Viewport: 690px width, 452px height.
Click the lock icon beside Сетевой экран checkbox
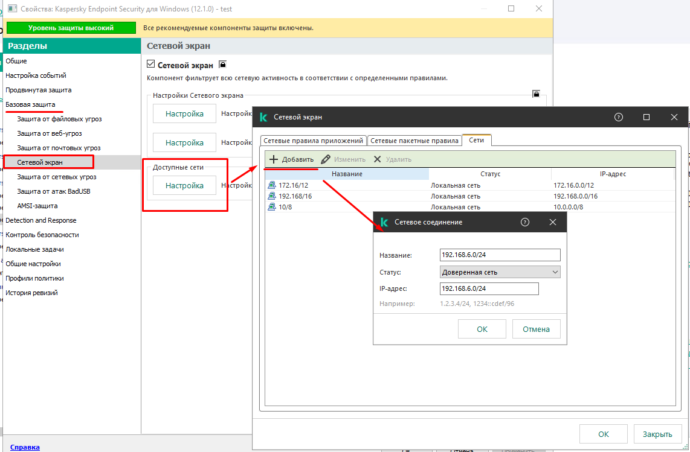pos(222,65)
